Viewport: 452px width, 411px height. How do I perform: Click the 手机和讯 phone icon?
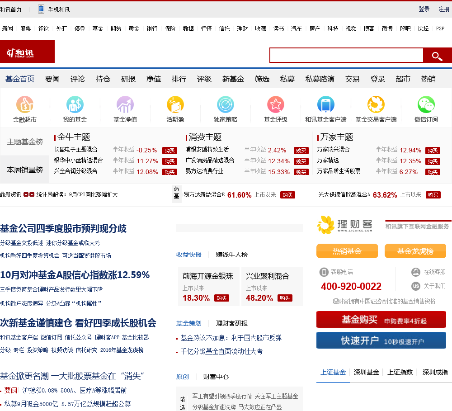pyautogui.click(x=41, y=9)
